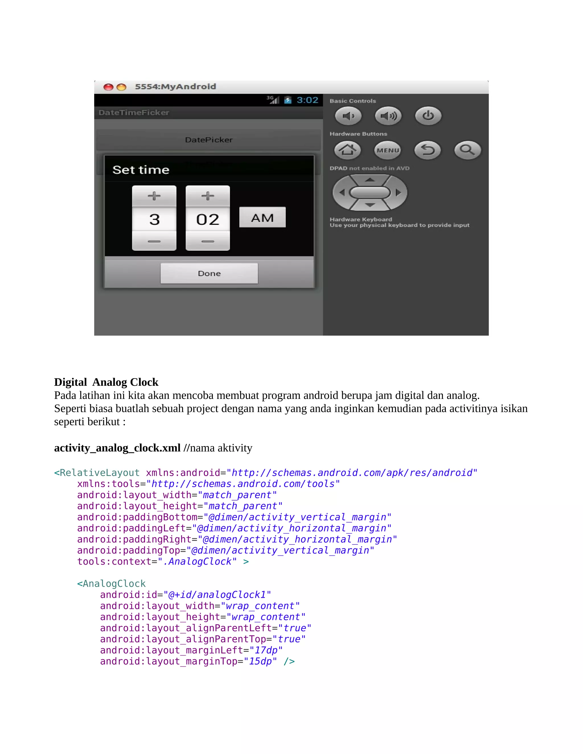This screenshot has width=583, height=754.
Task: Click the DPAD right arrow
Action: 398,192
